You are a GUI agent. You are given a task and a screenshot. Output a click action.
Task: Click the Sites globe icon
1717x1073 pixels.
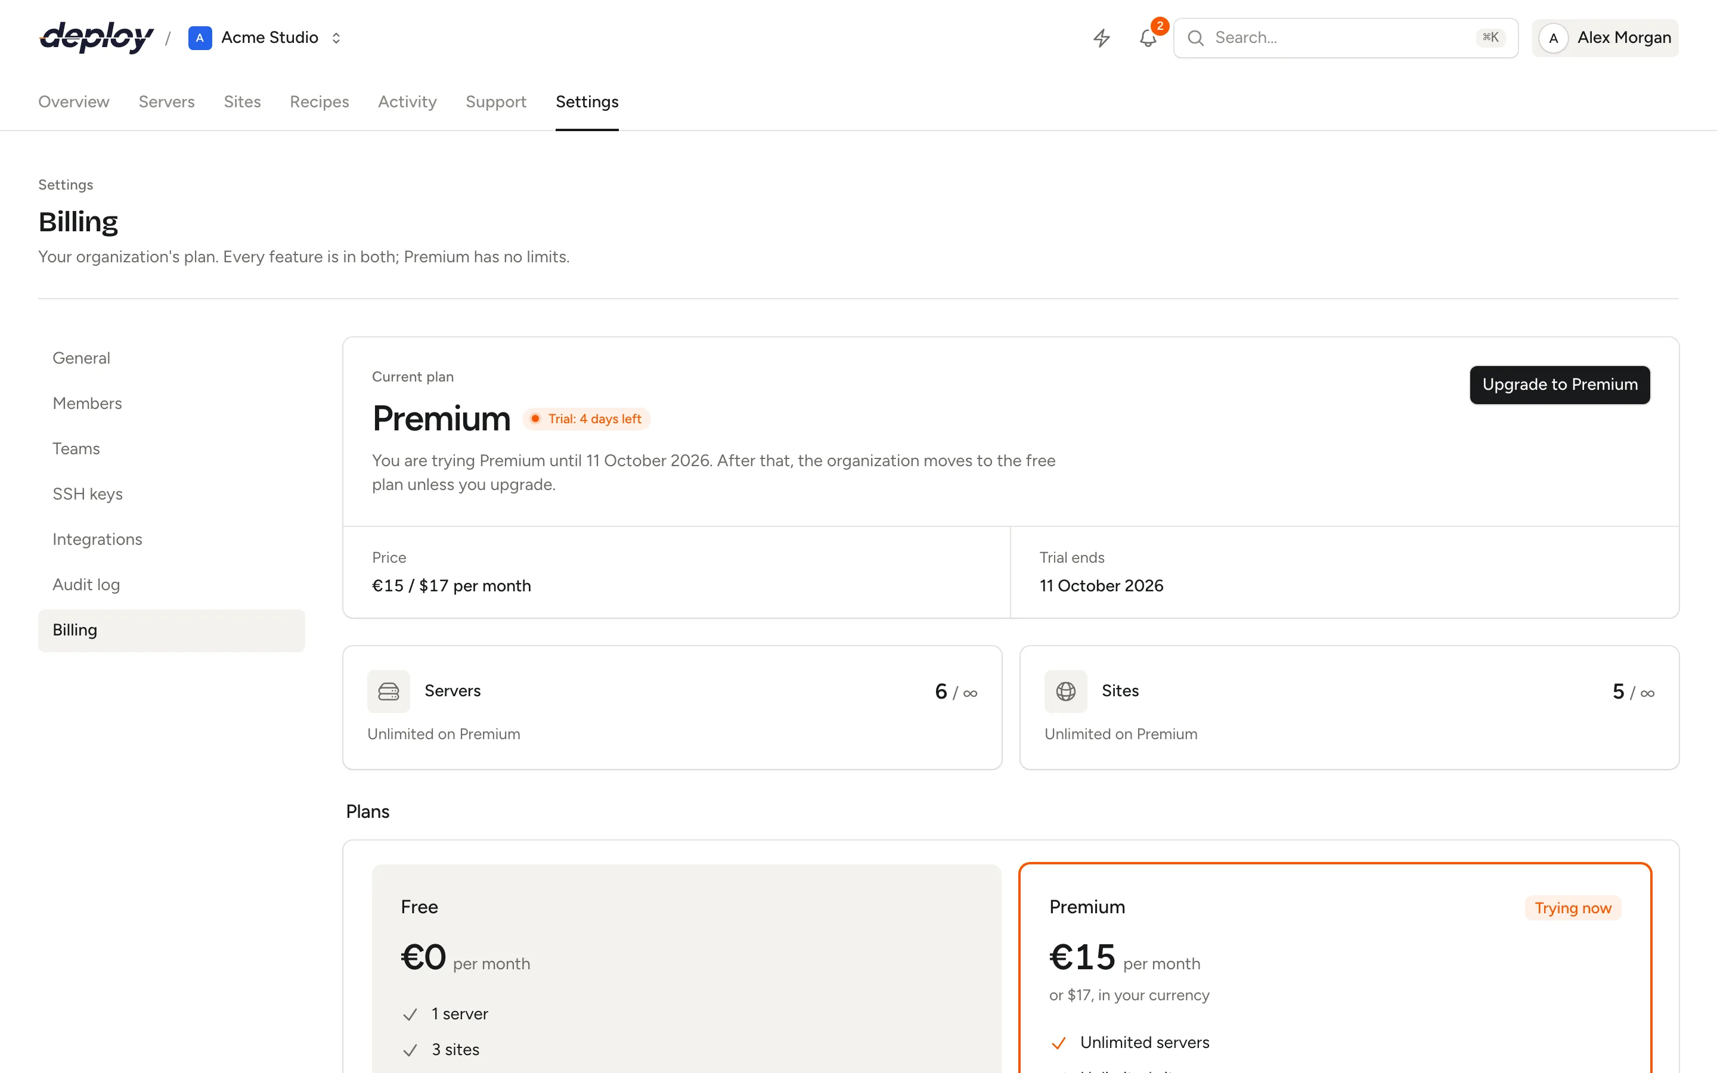pos(1066,691)
